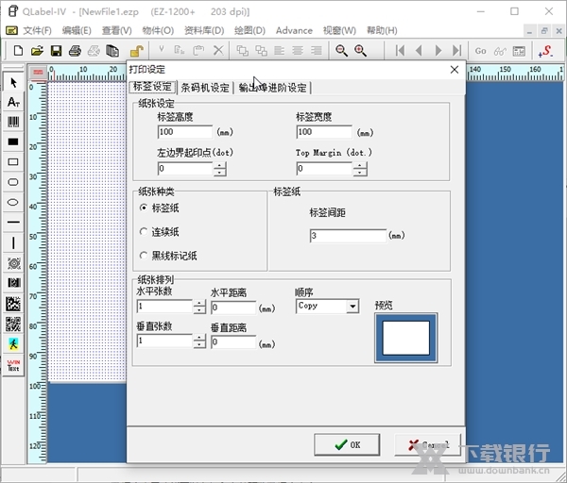Viewport: 567px width, 483px height.
Task: Select the 连续纸 paper type option
Action: coord(144,231)
